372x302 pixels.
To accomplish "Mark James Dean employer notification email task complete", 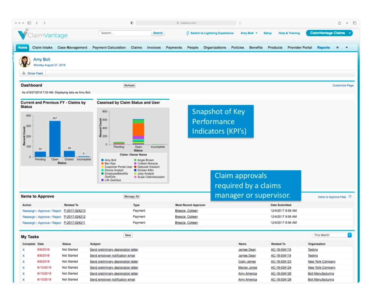I will point(24,256).
